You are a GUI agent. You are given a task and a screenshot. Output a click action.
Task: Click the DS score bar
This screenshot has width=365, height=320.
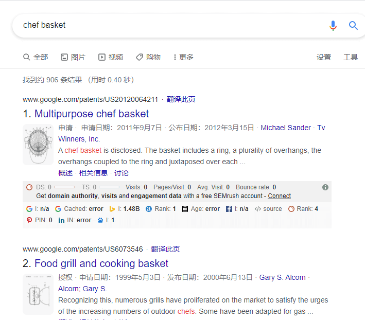coord(64,187)
